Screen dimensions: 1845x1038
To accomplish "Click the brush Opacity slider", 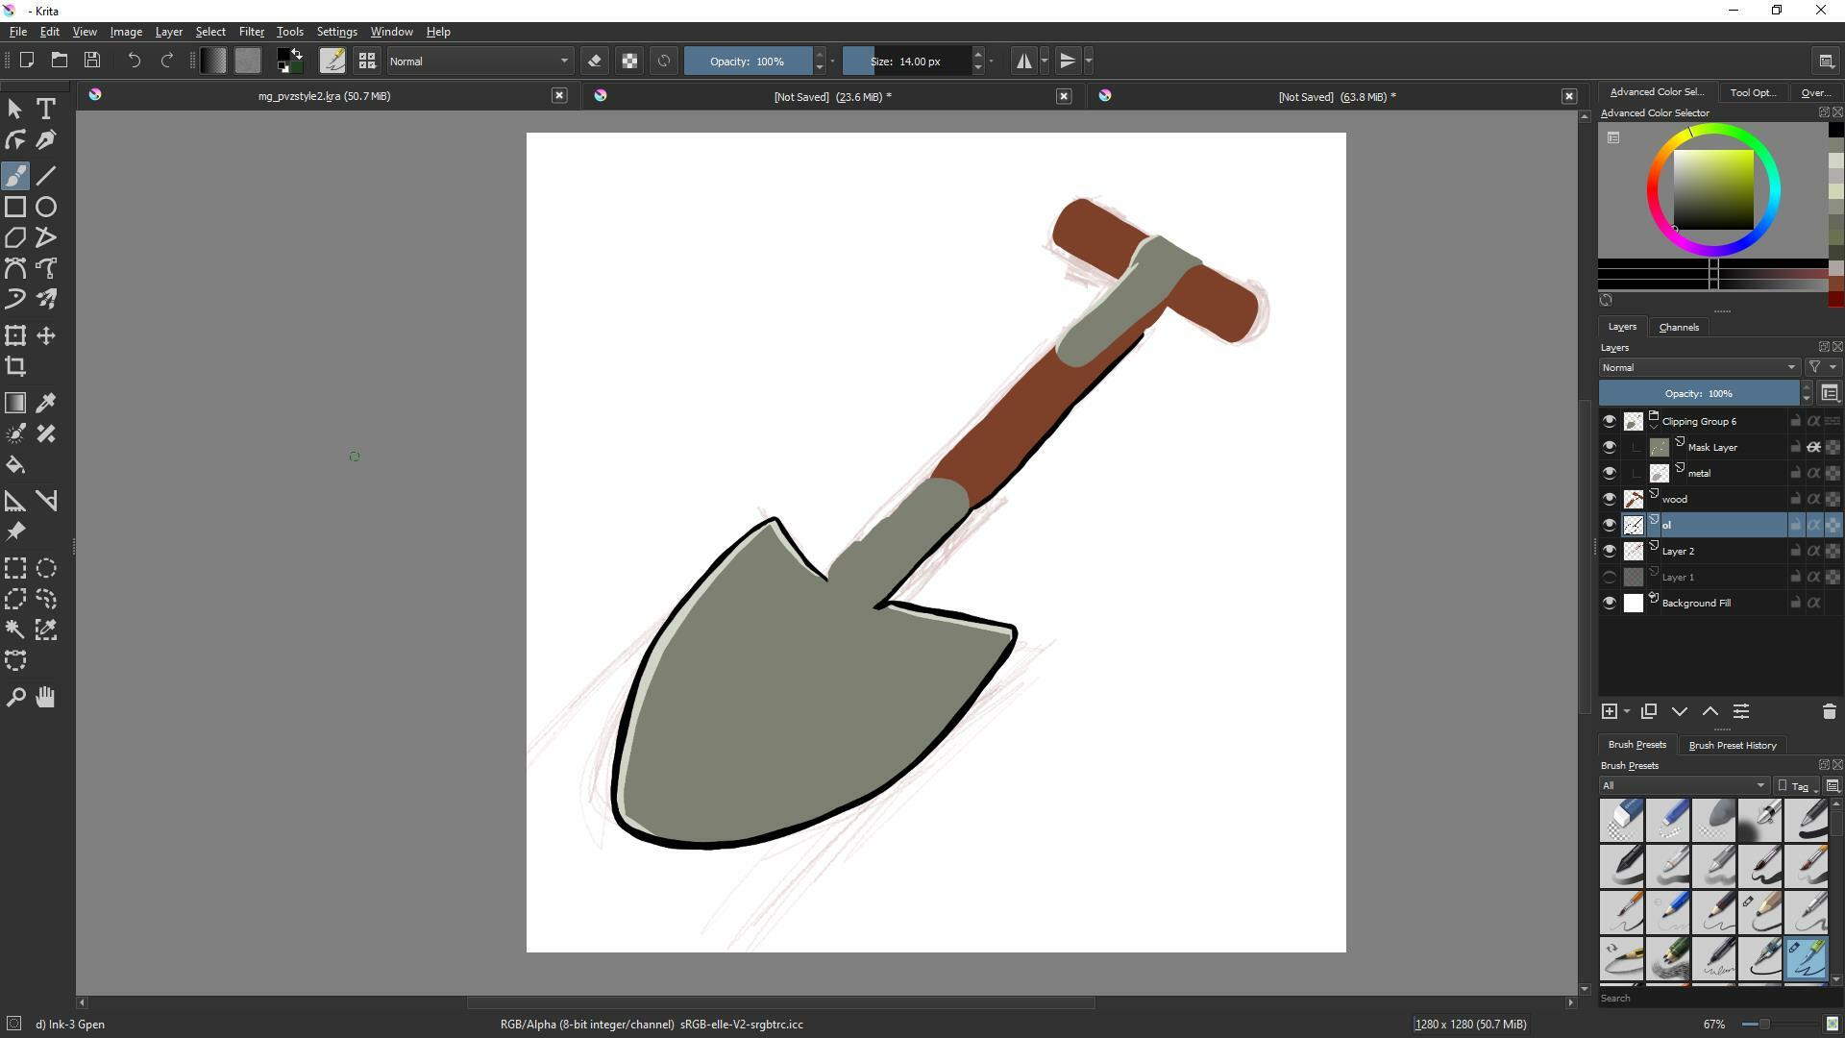I will click(x=748, y=61).
